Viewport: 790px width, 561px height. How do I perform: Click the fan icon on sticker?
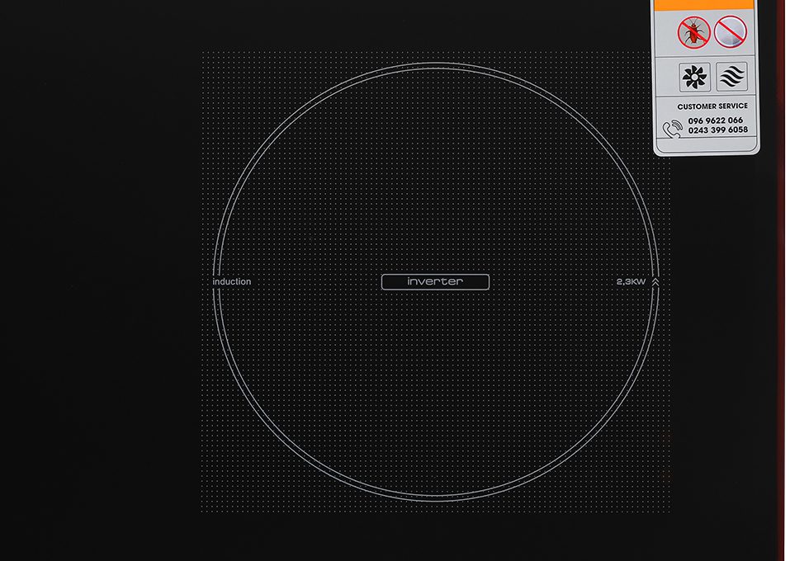695,77
